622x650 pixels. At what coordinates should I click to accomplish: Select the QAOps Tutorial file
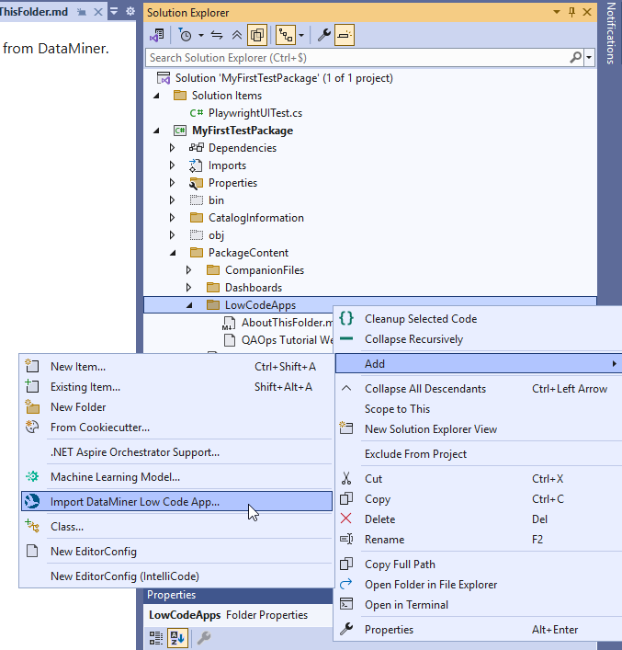click(287, 340)
